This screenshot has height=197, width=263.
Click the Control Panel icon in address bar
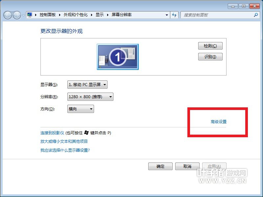(x=30, y=15)
